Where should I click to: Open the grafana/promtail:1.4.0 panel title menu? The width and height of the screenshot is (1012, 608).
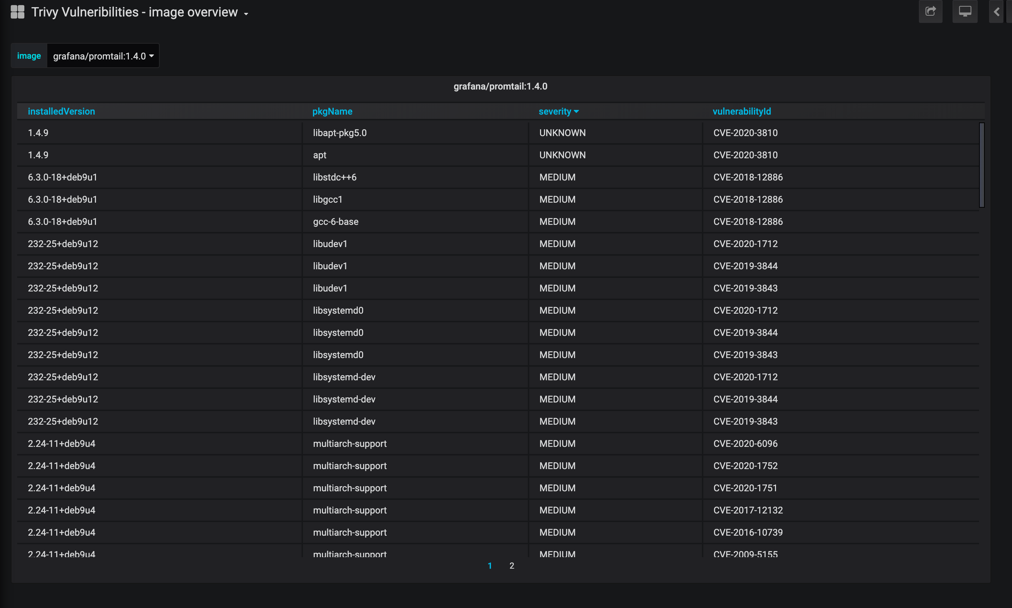(500, 86)
